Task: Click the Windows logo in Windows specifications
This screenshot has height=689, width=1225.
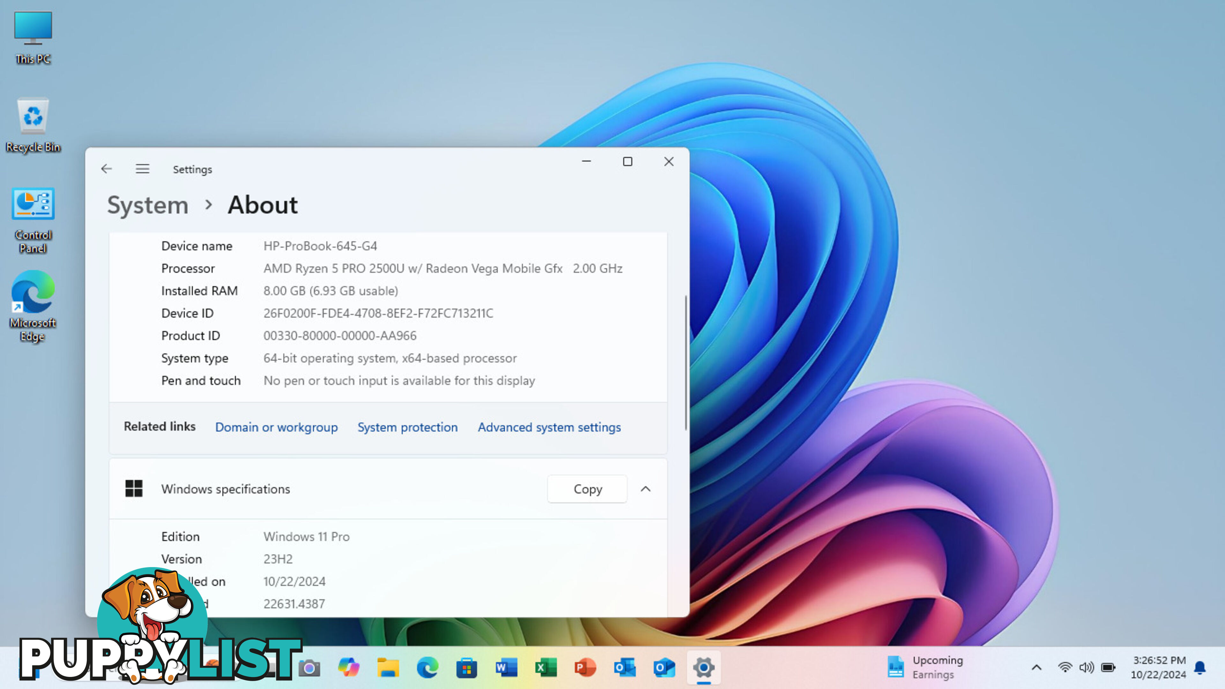Action: 134,489
